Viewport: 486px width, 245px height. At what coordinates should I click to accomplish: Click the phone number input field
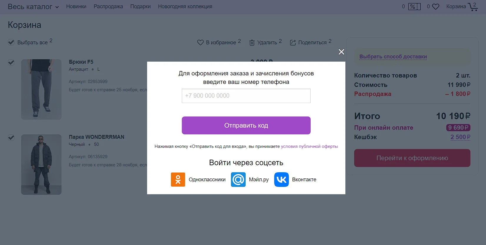click(246, 96)
